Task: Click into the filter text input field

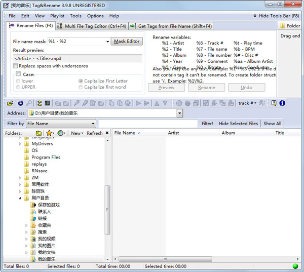Action: pos(148,124)
